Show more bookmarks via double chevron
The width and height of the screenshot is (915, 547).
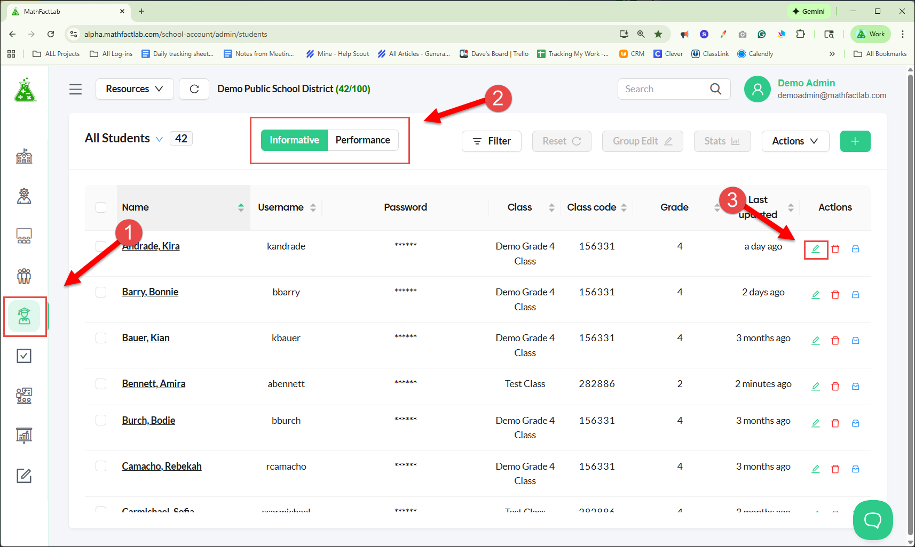pyautogui.click(x=832, y=54)
